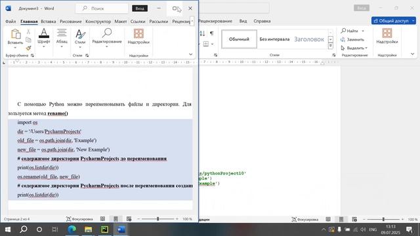Open Microsoft Edge from the taskbar
420x236 pixels.
pos(72,229)
